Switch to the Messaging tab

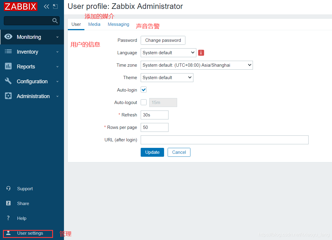point(118,24)
